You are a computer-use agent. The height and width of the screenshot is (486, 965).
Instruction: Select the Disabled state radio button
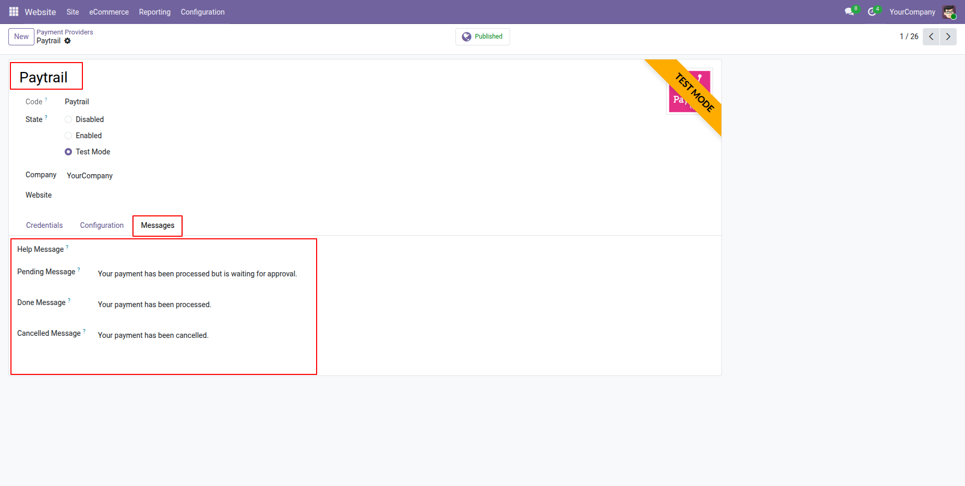click(x=68, y=119)
